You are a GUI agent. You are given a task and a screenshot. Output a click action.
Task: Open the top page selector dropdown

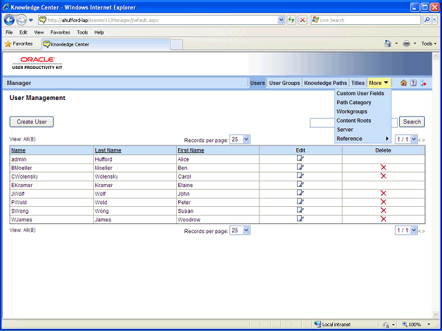pyautogui.click(x=406, y=139)
